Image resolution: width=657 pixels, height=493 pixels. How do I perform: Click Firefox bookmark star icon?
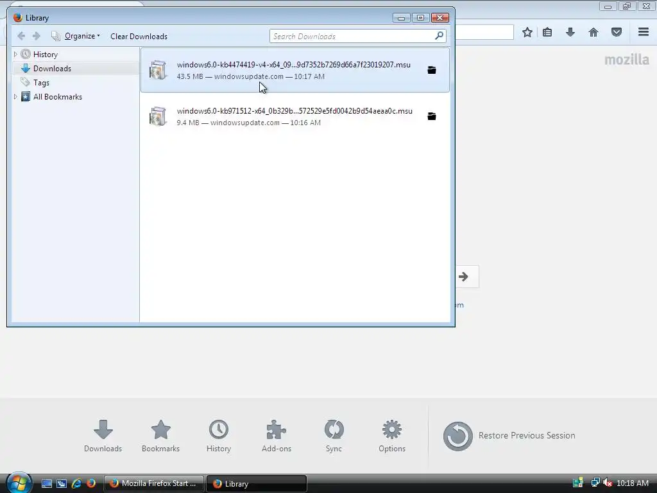pos(527,32)
